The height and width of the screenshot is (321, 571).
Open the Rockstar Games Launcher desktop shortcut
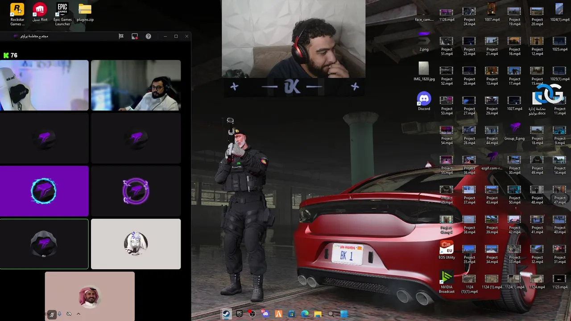(17, 14)
